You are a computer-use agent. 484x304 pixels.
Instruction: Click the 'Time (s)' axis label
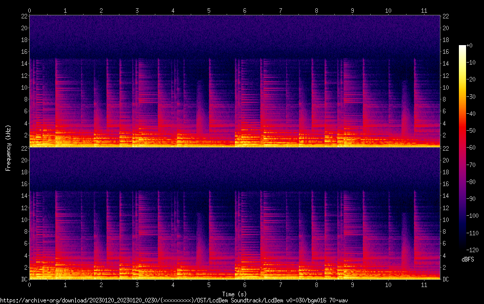point(234,294)
